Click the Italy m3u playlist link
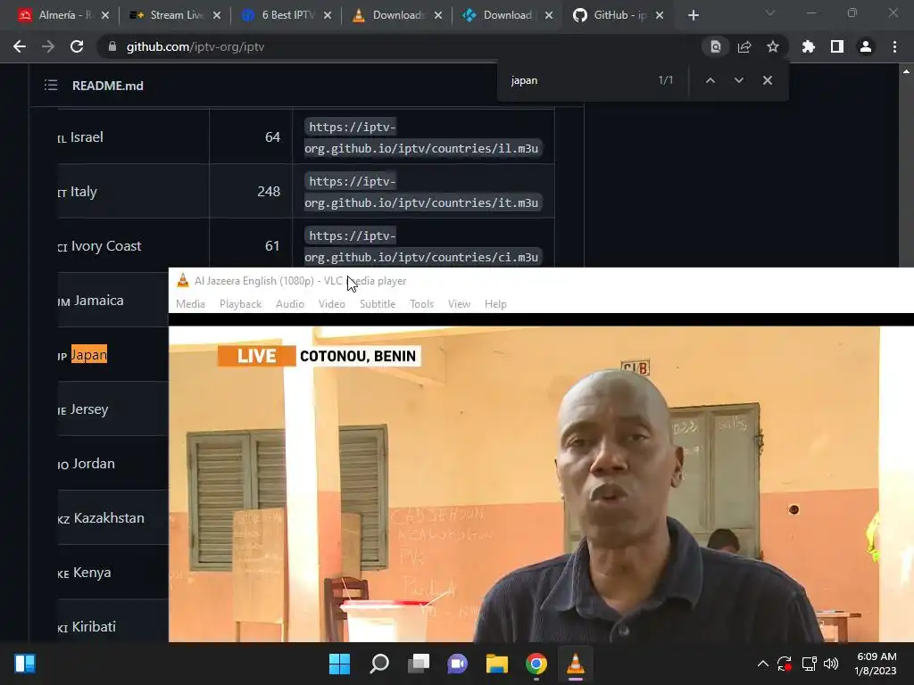The width and height of the screenshot is (914, 685). coord(423,193)
